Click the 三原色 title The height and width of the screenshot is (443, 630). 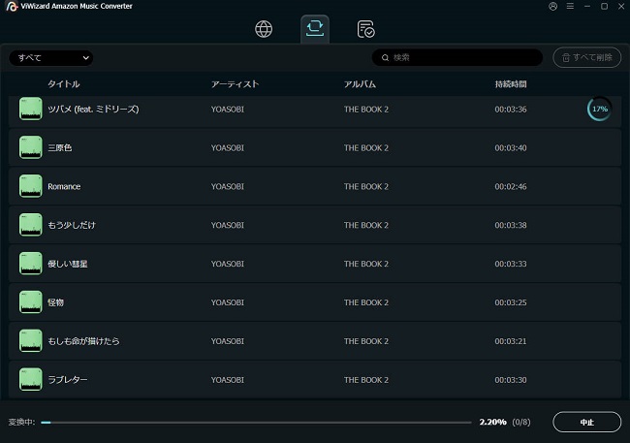click(x=60, y=147)
